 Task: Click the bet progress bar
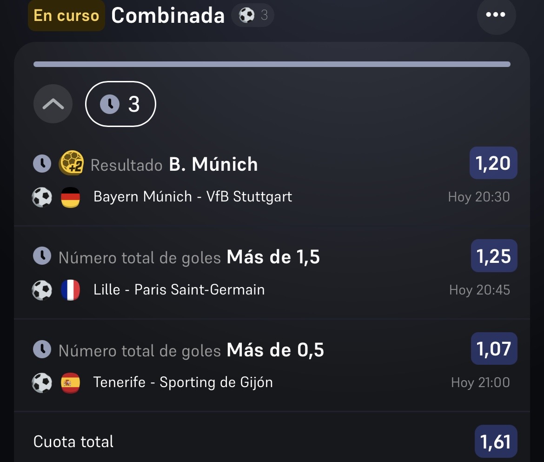[272, 64]
